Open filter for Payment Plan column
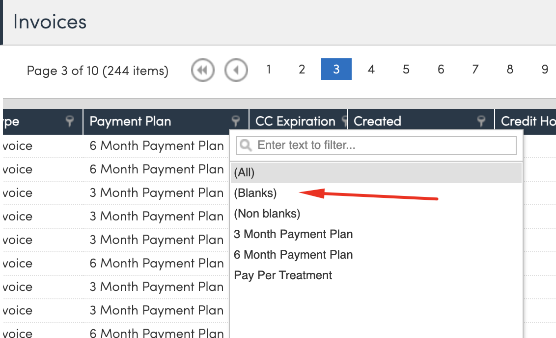556x338 pixels. [236, 121]
